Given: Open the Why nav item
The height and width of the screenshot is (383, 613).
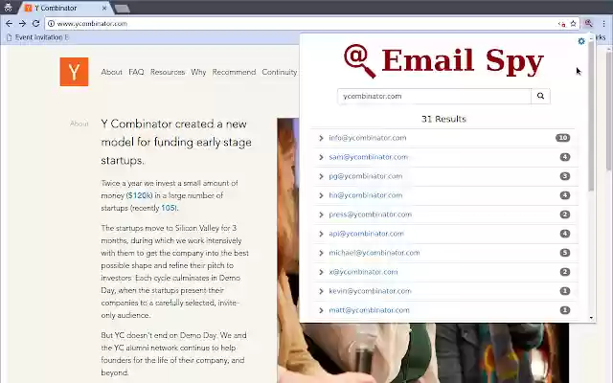Looking at the screenshot, I should (198, 72).
